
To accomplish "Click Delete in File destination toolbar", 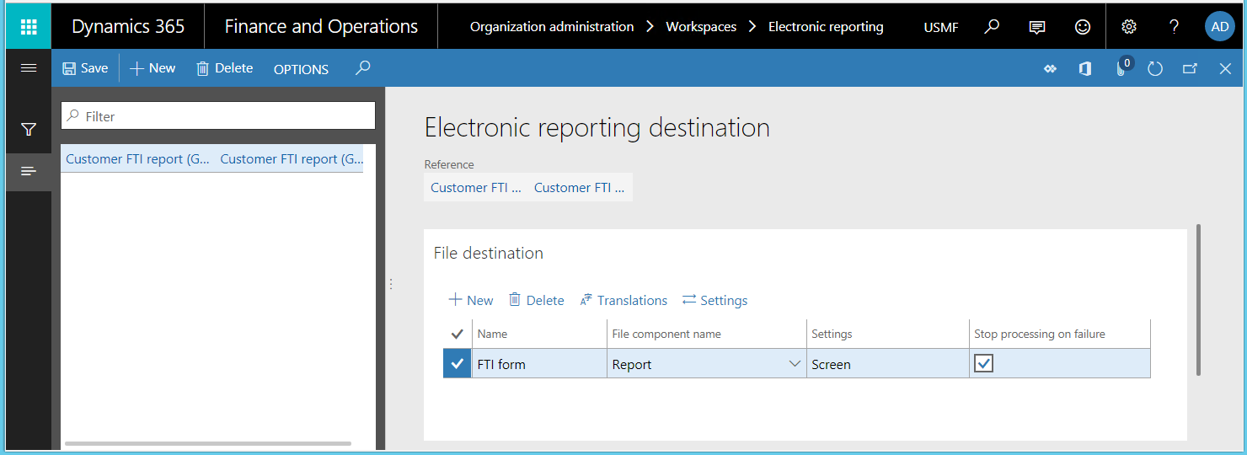I will tap(537, 300).
